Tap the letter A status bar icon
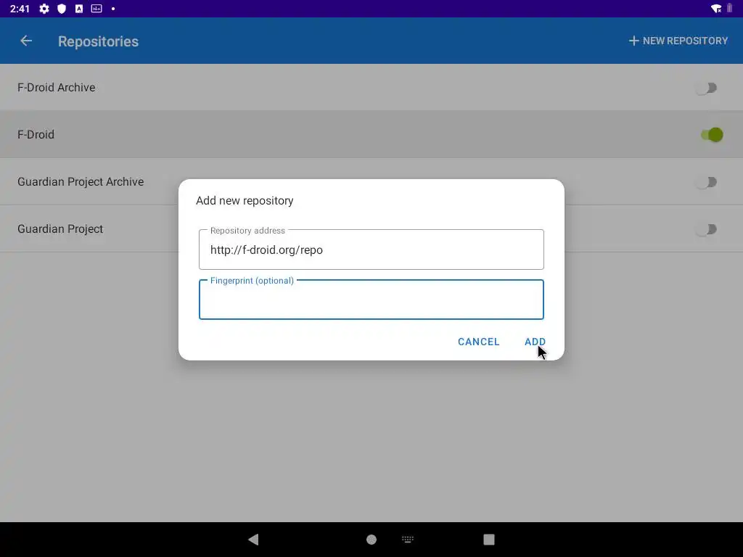This screenshot has width=743, height=557. (79, 9)
